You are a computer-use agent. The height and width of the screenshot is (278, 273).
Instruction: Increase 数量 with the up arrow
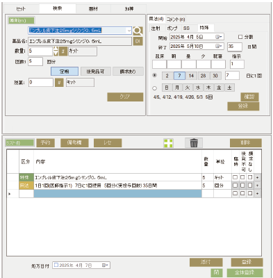coord(56,49)
